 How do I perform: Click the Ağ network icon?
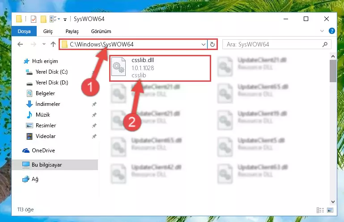point(26,179)
